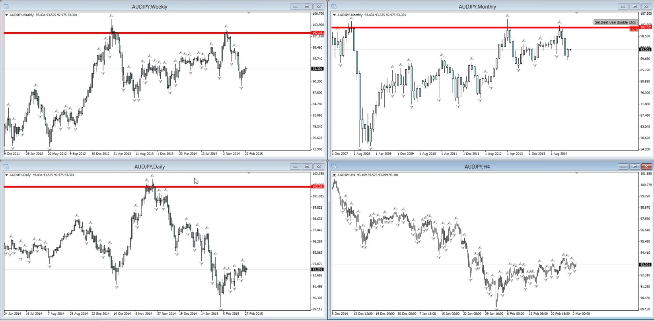Click the '1 Aug 2014' date in Monthly chart
The image size is (654, 321).
click(x=559, y=154)
